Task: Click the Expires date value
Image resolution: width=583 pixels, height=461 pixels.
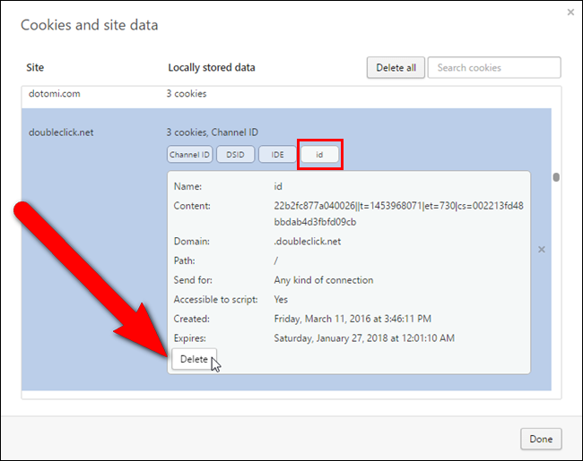Action: click(x=364, y=338)
